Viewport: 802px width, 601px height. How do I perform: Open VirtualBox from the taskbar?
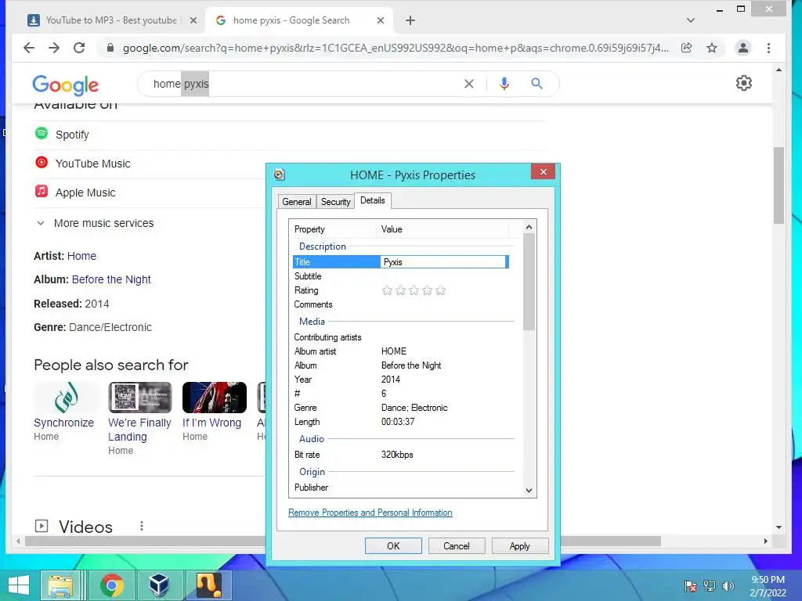[158, 585]
